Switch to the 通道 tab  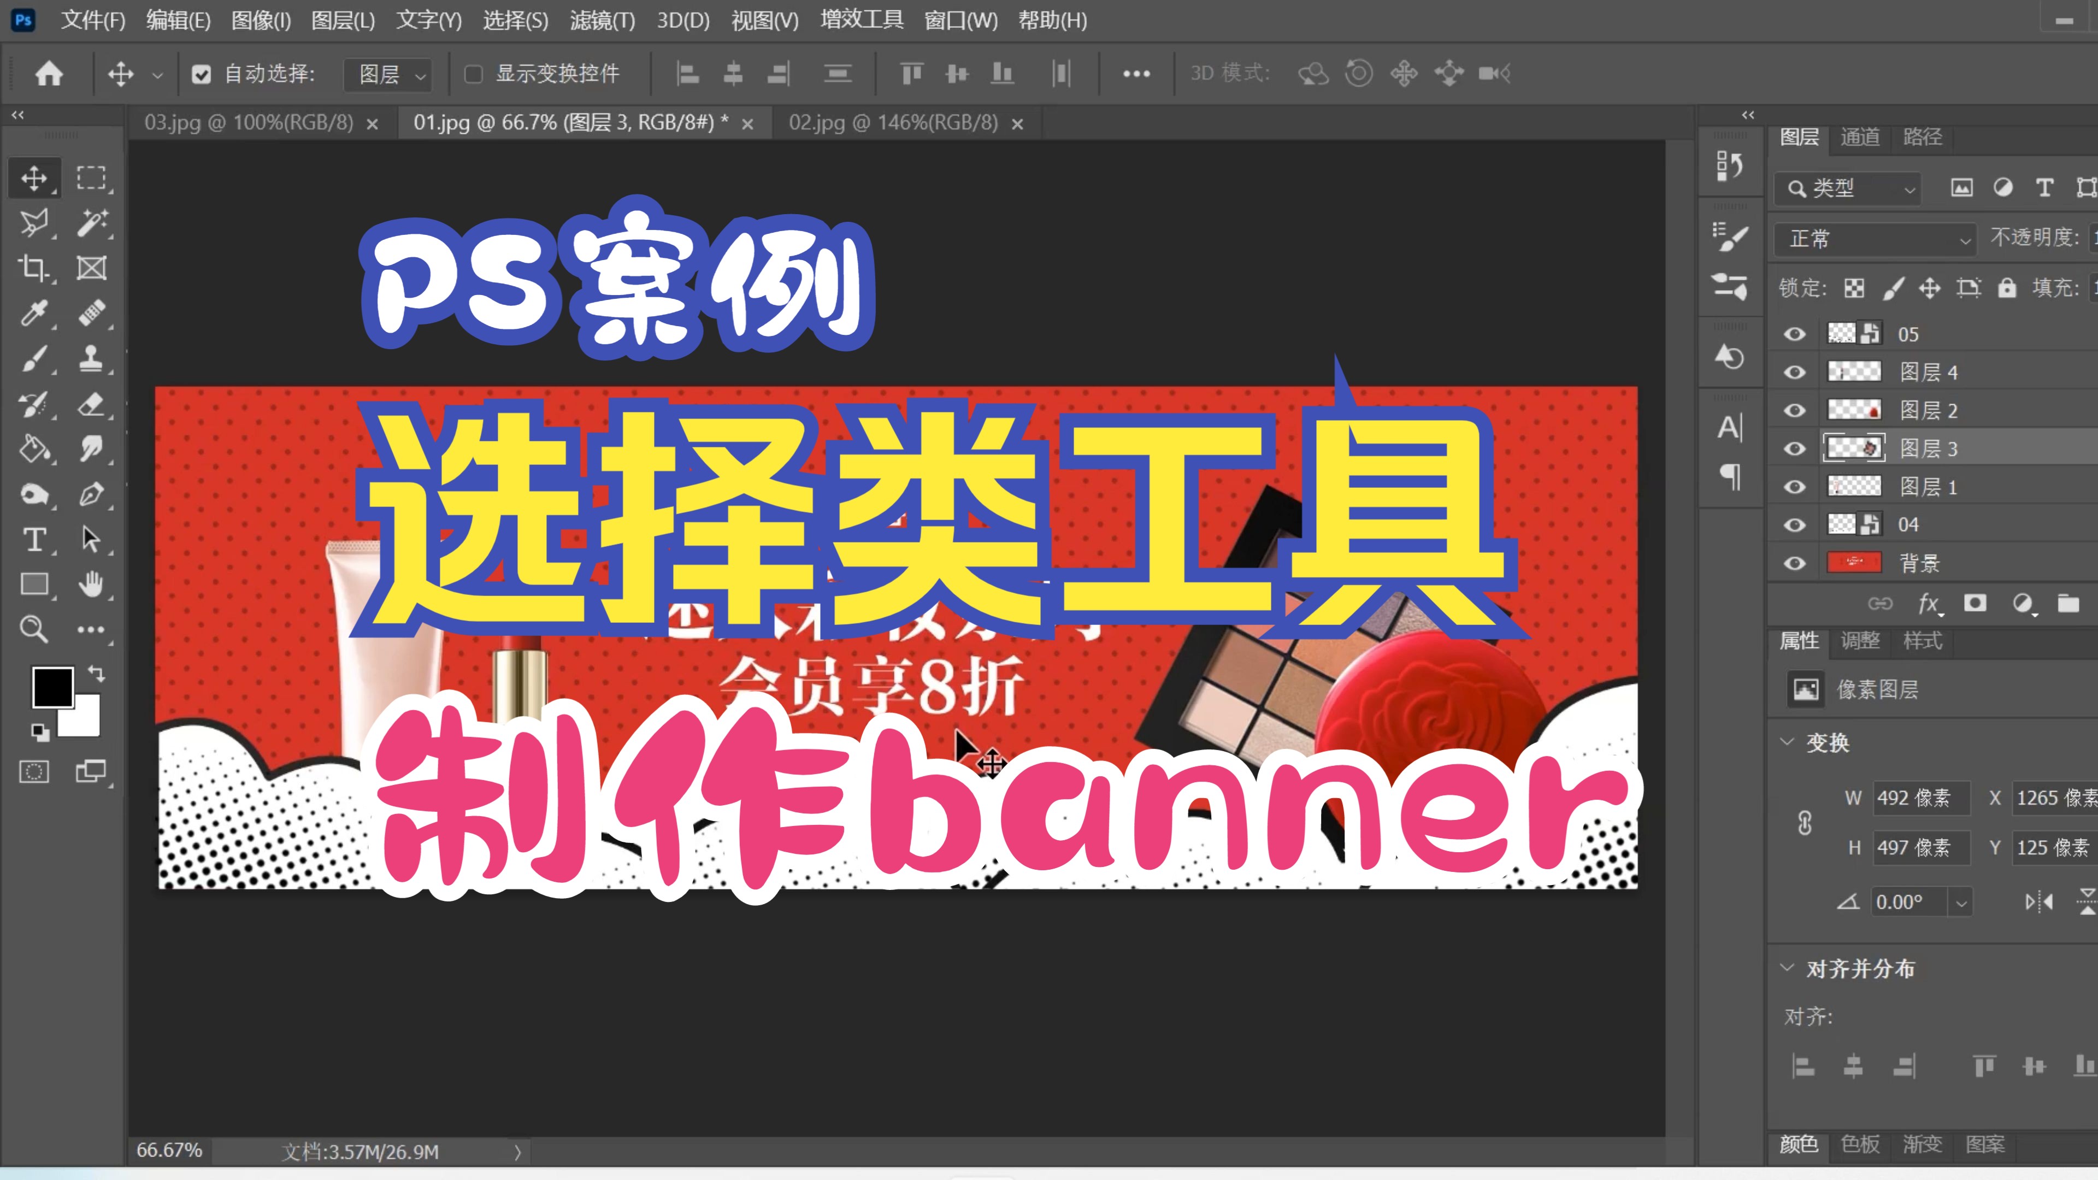(1860, 137)
